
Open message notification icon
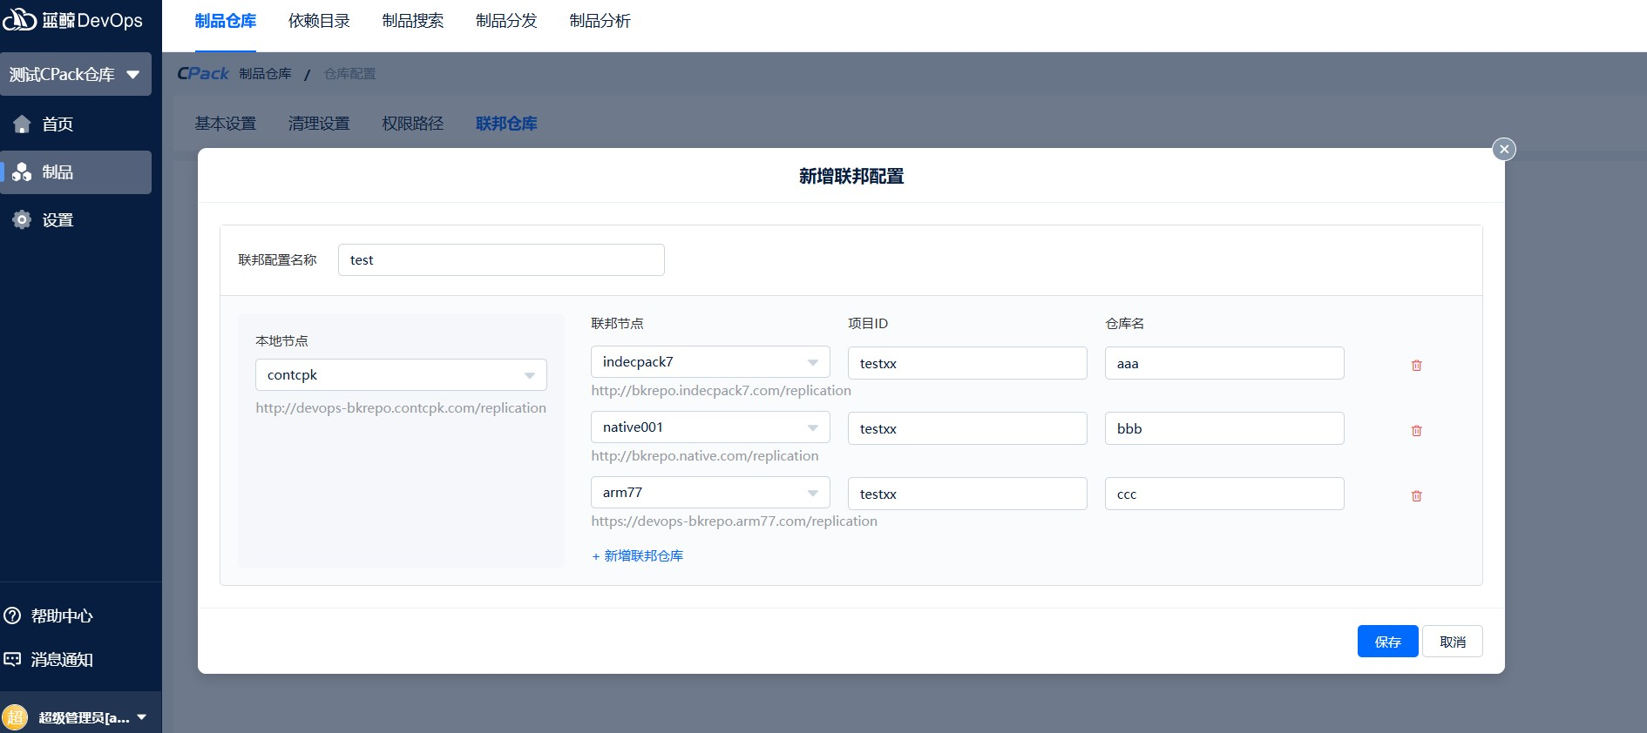13,660
